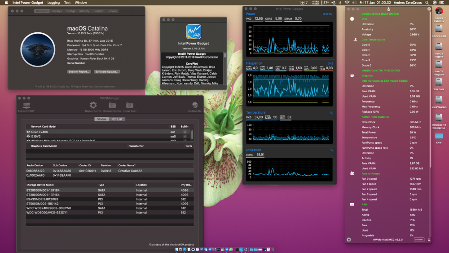Toggle Builtin checkbox for Killer E2400
Image resolution: width=449 pixels, height=253 pixels.
[185, 132]
